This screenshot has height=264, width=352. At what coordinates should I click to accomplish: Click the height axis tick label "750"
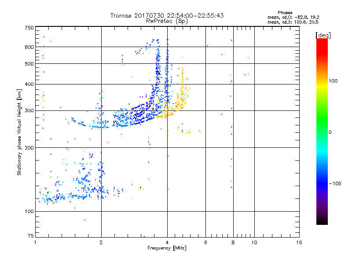coord(29,28)
